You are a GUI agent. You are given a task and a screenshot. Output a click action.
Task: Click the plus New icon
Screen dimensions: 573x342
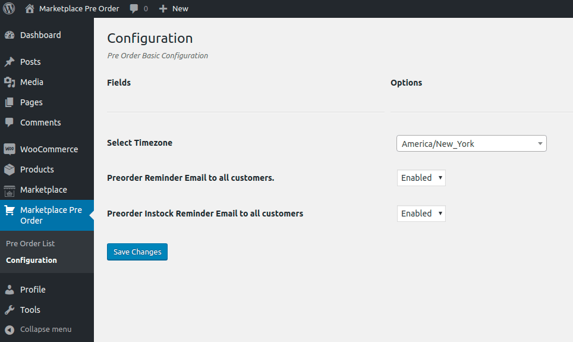[x=163, y=9]
